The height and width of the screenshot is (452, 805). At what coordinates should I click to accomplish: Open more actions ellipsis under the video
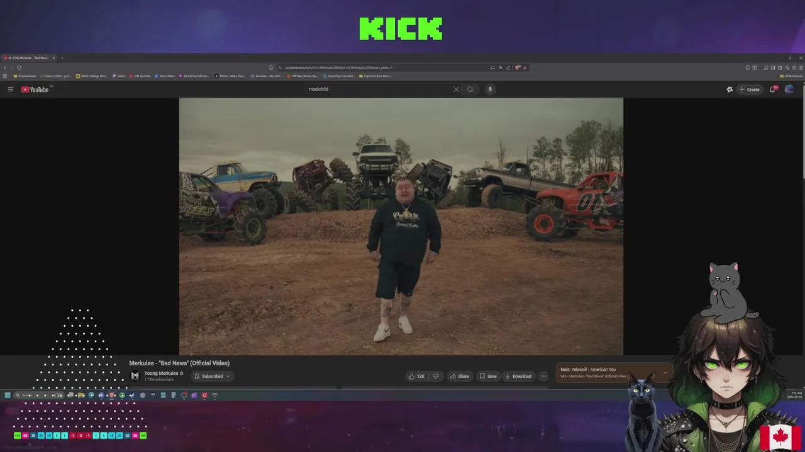pos(543,376)
